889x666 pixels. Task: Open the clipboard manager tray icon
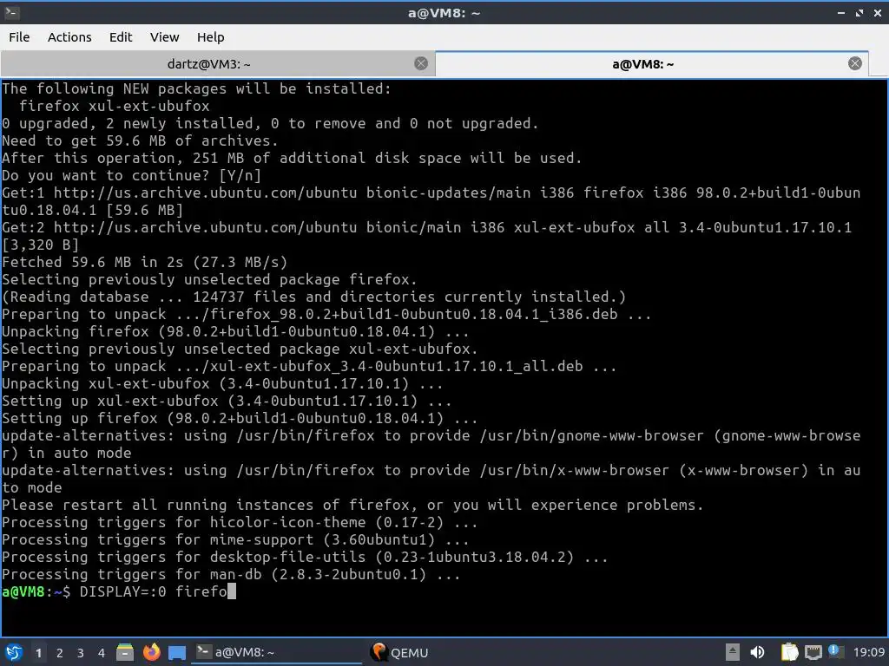(x=789, y=652)
